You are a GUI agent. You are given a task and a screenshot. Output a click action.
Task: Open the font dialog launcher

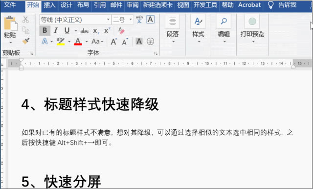point(156,53)
